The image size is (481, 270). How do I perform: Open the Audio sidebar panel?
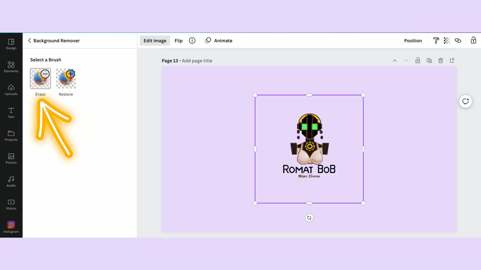11,181
